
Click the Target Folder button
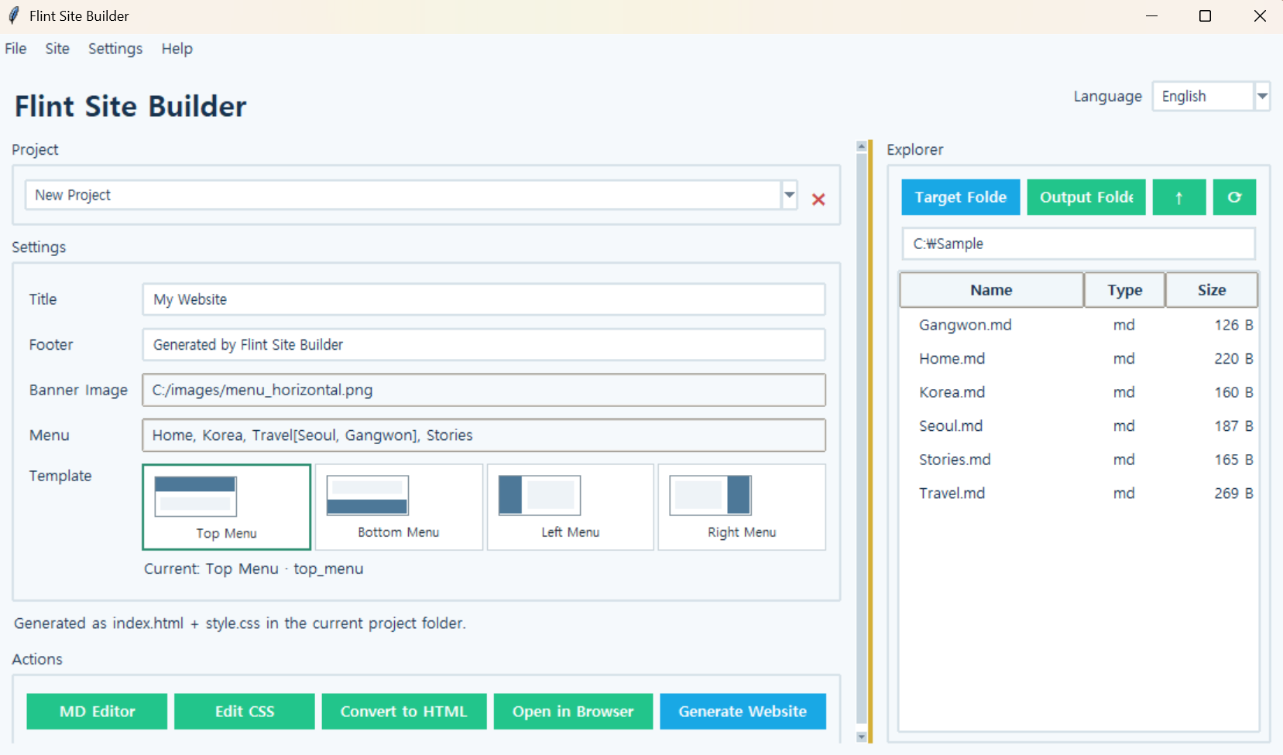960,197
